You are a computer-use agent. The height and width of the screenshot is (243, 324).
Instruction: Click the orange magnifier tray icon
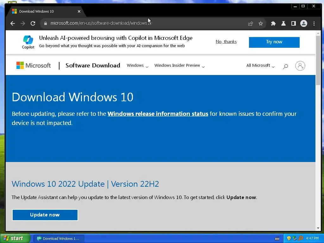tap(301, 239)
